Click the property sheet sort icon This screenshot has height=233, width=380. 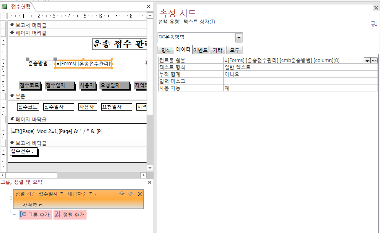coord(374,24)
